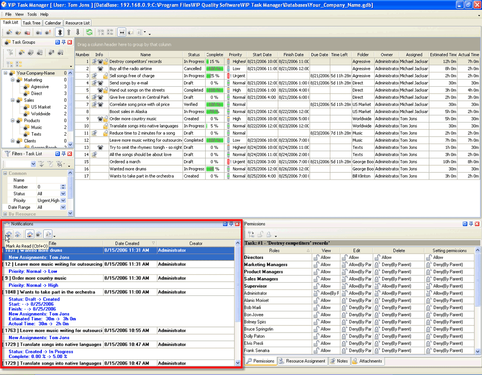Click the 15 % progress bar of task 1
The height and width of the screenshot is (375, 482).
pos(215,62)
